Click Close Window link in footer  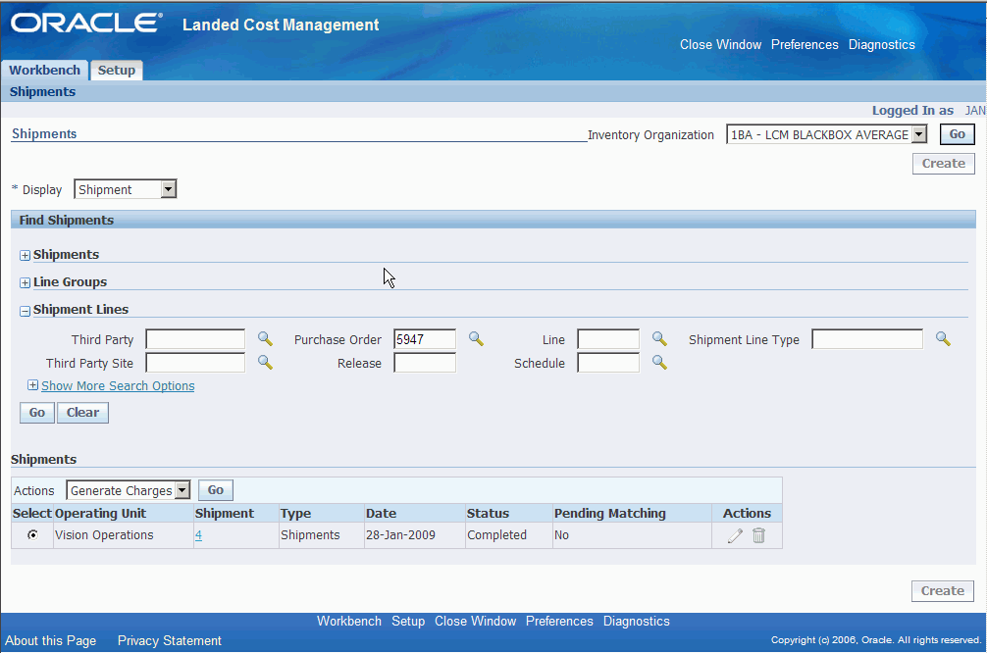tap(475, 621)
